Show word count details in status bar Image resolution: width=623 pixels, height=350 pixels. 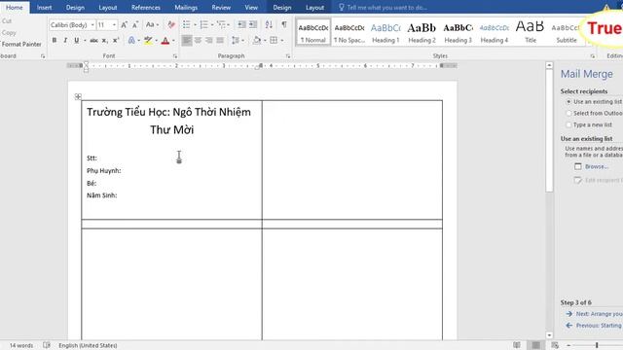(x=21, y=345)
